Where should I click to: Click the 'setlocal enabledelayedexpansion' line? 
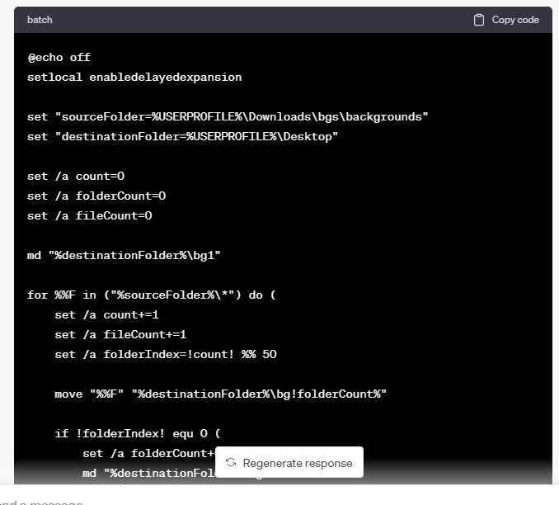pyautogui.click(x=134, y=78)
